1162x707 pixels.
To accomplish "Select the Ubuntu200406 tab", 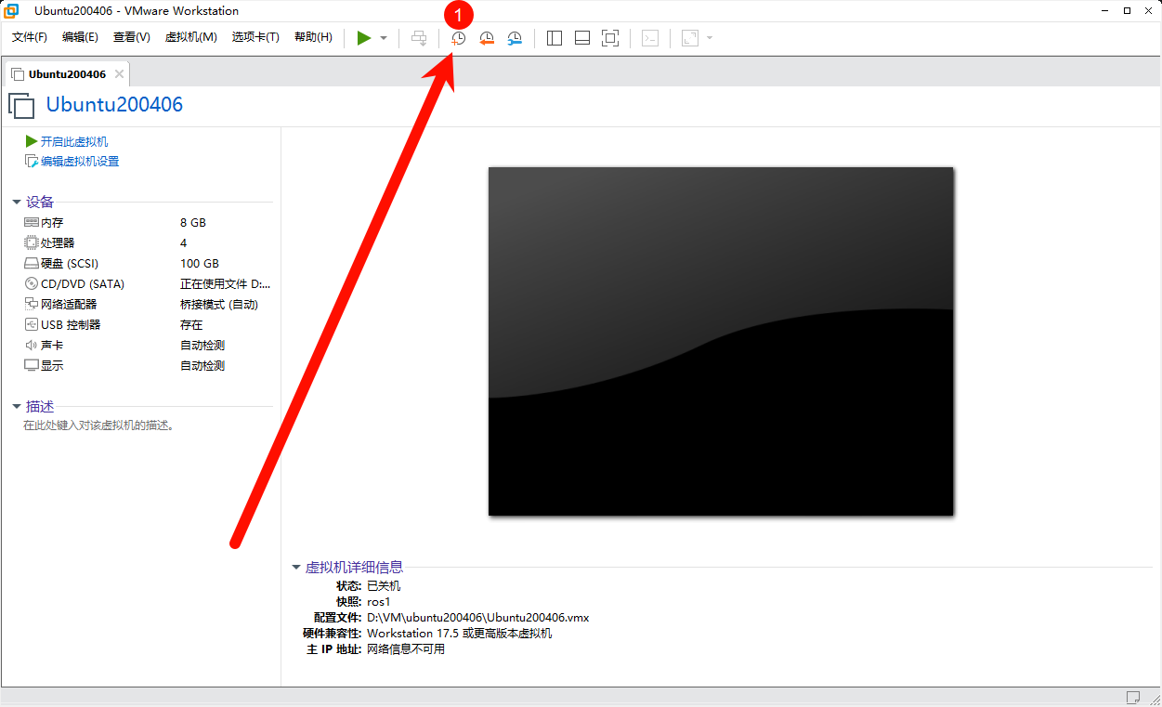I will (x=67, y=74).
